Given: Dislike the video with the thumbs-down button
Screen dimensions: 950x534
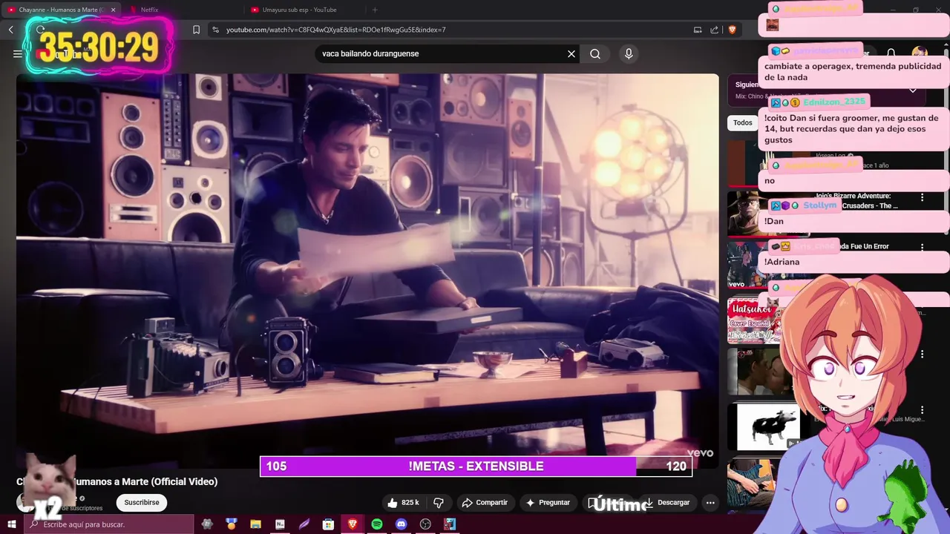Looking at the screenshot, I should [438, 502].
